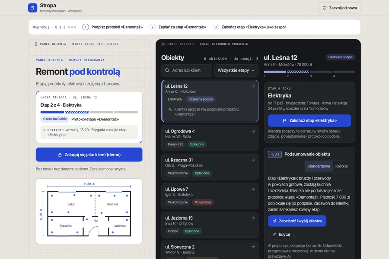389x259 pixels.
Task: Click the Adres lub klient search field
Action: point(187,70)
